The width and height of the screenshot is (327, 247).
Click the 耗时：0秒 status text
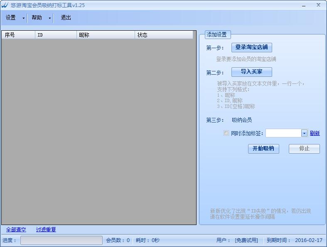[148, 240]
